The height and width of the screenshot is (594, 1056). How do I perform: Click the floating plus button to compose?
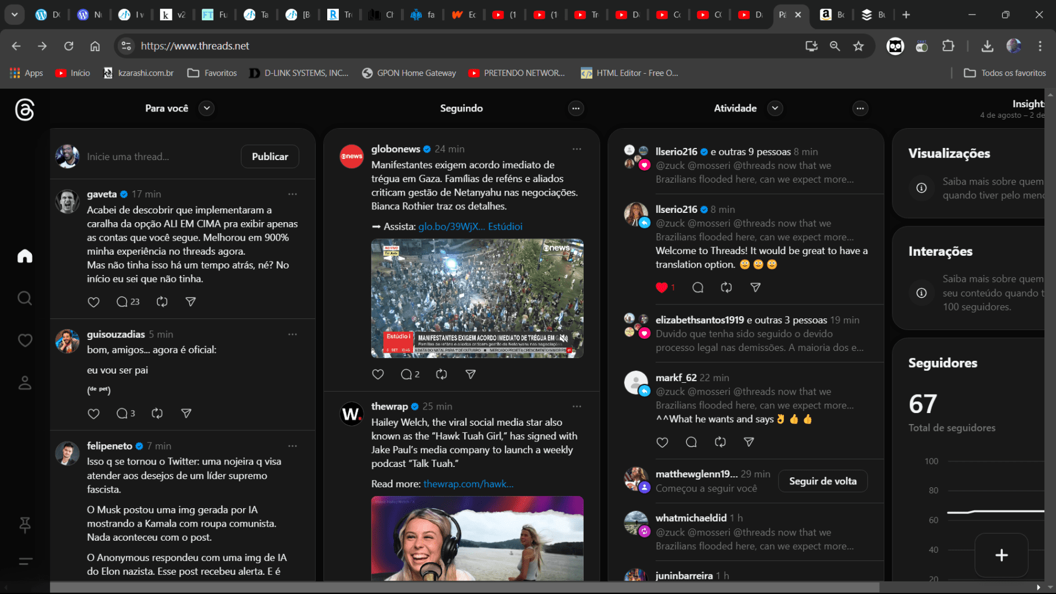pyautogui.click(x=1001, y=555)
